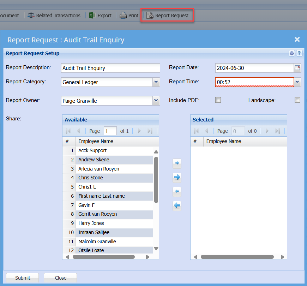Select Andrew Skene in the Available list
Viewport: 307px width, 286px height.
coord(94,160)
